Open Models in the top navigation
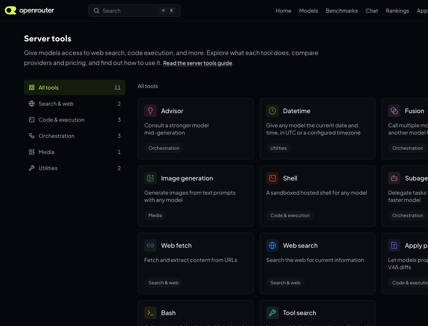This screenshot has width=428, height=326. tap(309, 11)
